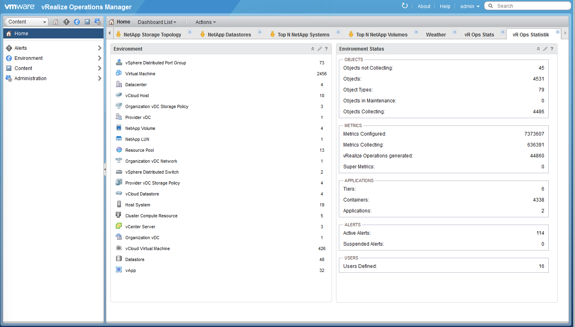Viewport: 575px width, 327px height.
Task: Click the Alerts icon in navigation toolbar
Action: coord(66,22)
